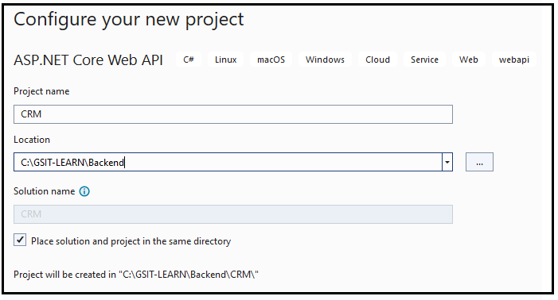Open the Location dropdown arrow
The image size is (558, 300).
[447, 162]
